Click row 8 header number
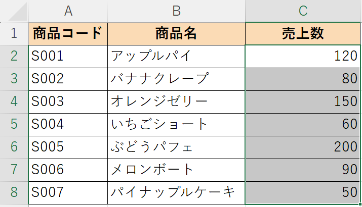The width and height of the screenshot is (362, 207). coord(14,192)
